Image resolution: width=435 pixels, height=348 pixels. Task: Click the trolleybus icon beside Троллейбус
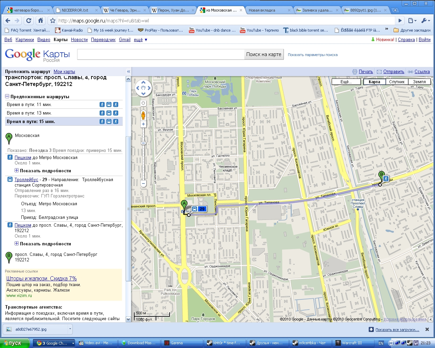click(10, 179)
